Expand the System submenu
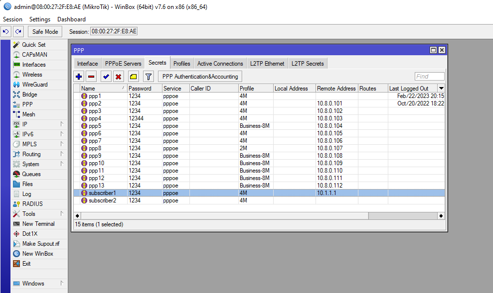 [39, 164]
